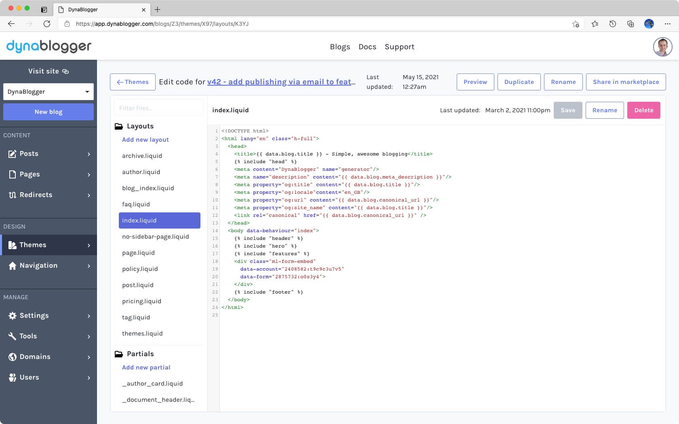Open browser favorites star list icon

pos(595,24)
